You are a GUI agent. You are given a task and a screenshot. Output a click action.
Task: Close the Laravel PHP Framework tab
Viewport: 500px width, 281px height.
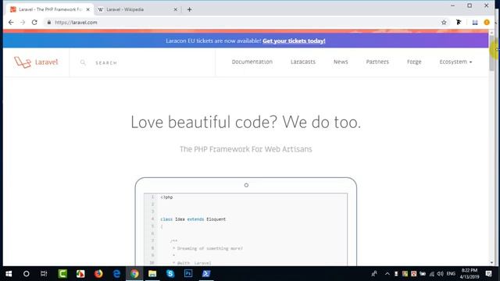(88, 9)
